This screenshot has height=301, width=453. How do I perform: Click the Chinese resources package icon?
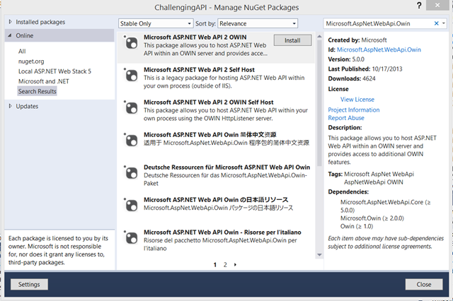[x=131, y=140]
